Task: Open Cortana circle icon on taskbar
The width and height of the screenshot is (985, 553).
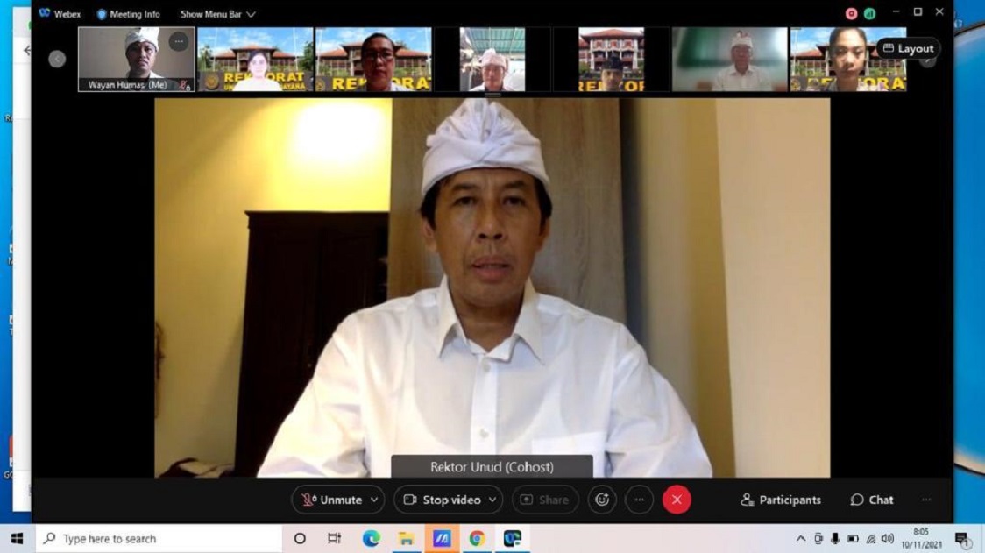Action: tap(300, 539)
